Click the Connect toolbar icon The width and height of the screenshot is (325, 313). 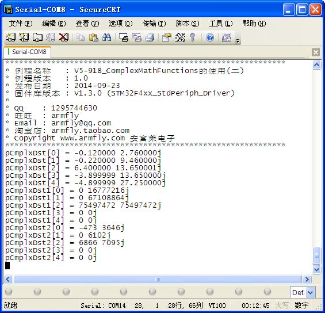click(x=10, y=37)
